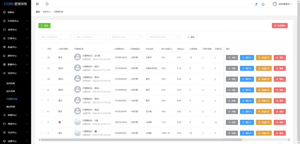Collapse 会员中心 using its up chevron
Image resolution: width=300 pixels, height=144 pixels.
pyautogui.click(x=27, y=73)
